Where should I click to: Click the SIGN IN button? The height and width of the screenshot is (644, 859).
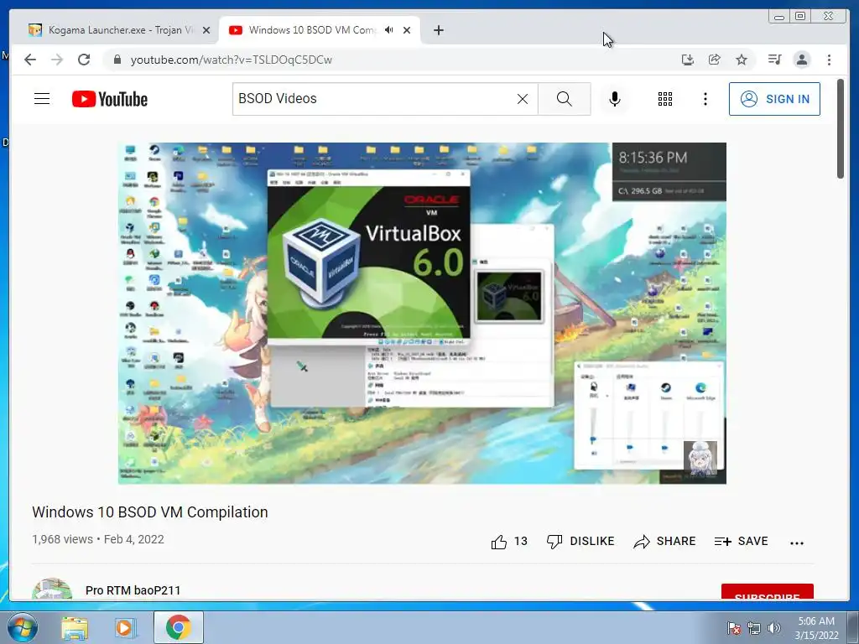[774, 99]
